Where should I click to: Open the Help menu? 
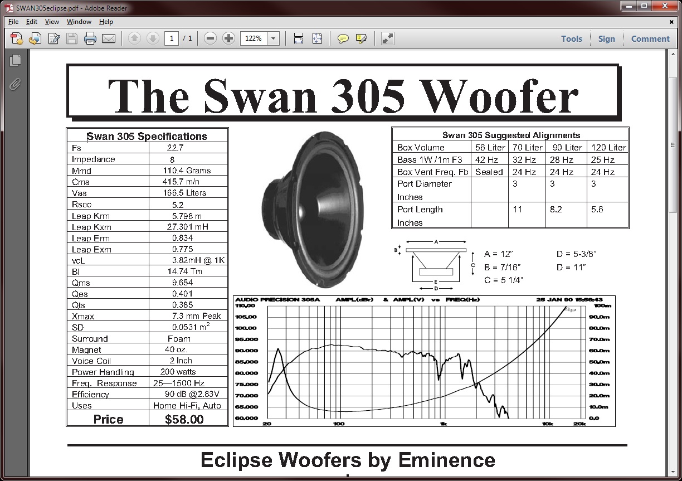coord(106,22)
